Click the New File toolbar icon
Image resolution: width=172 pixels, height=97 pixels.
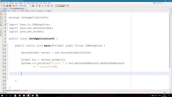(2, 5)
